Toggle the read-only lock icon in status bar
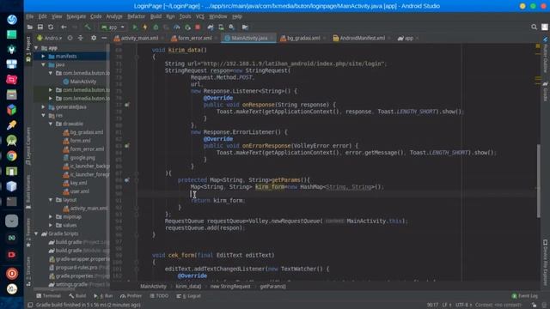The width and height of the screenshot is (550, 309). click(534, 305)
